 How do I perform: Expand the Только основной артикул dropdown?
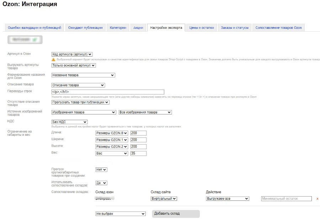(x=74, y=65)
